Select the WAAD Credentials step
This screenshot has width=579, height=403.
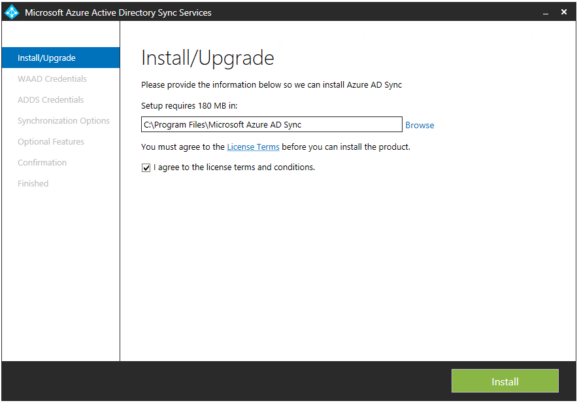point(52,79)
